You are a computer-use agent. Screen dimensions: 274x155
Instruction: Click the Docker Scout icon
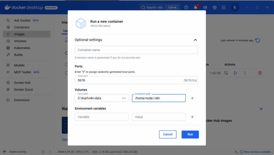[8, 89]
